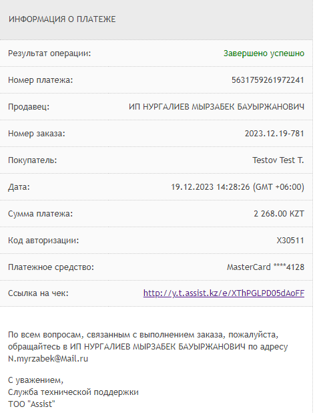Click the authorization code X30511
This screenshot has height=413, width=315.
pos(290,241)
